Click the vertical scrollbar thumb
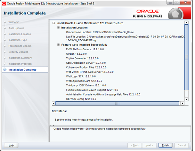 186,57
